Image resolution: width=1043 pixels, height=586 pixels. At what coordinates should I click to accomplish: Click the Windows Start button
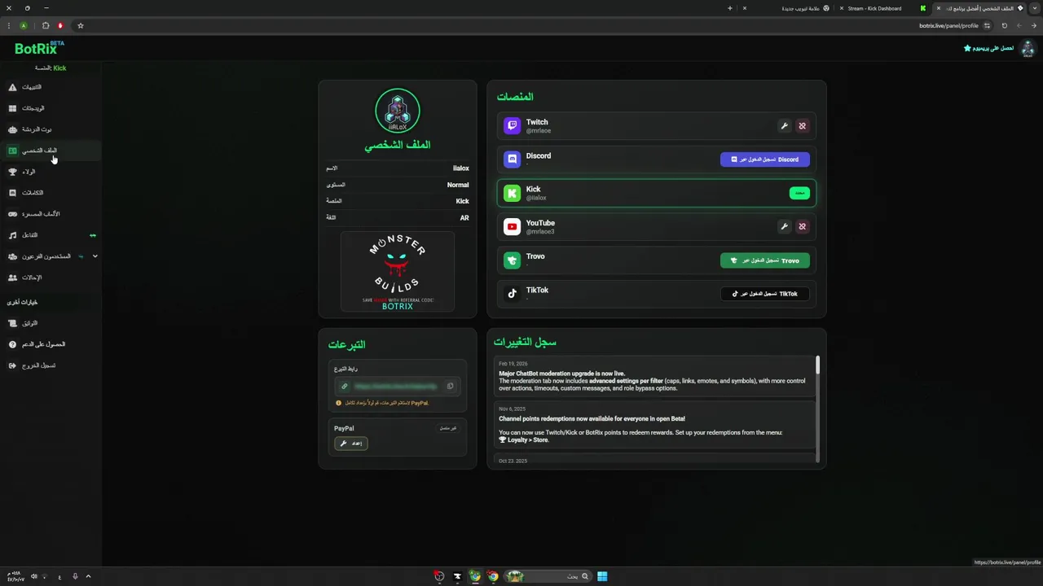coord(602,576)
